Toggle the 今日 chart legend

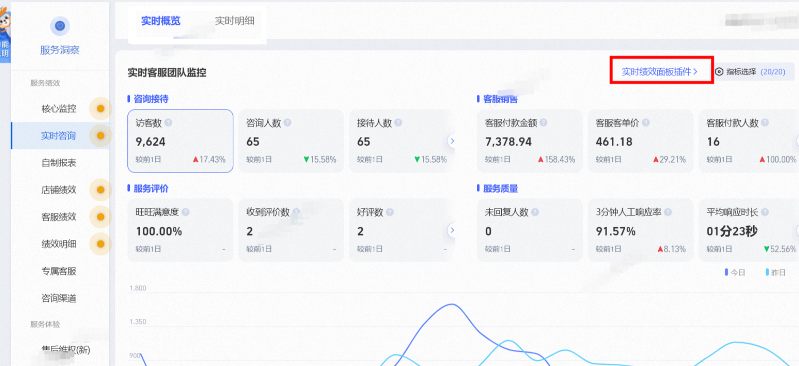point(735,272)
